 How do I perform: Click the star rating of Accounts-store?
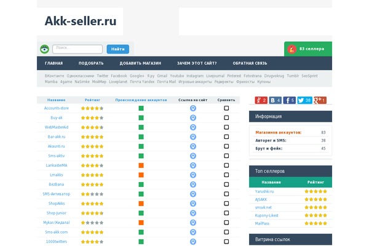point(92,108)
